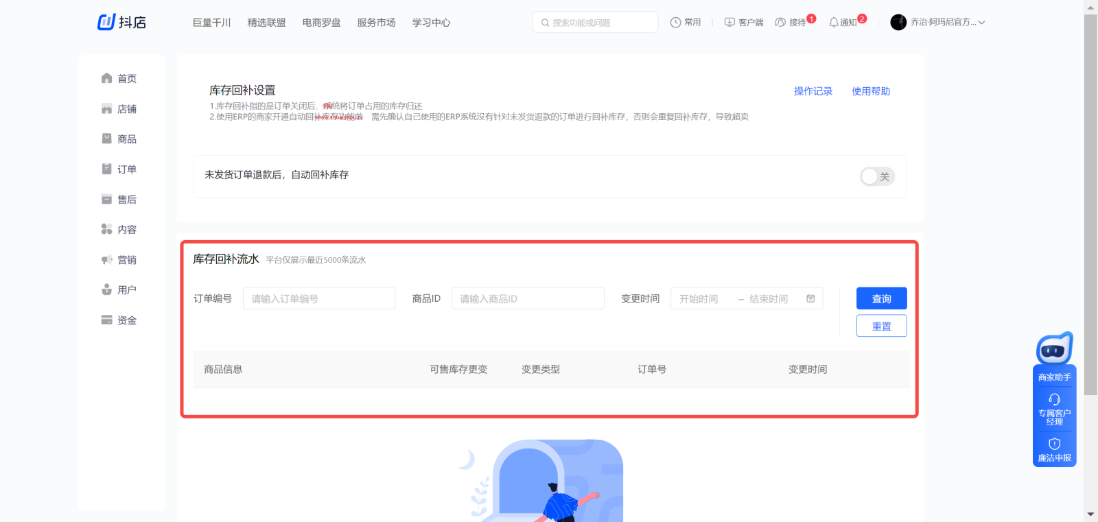Screen dimensions: 1098x522
Task: Open the 首页 home icon in sidebar
Action: (x=106, y=78)
